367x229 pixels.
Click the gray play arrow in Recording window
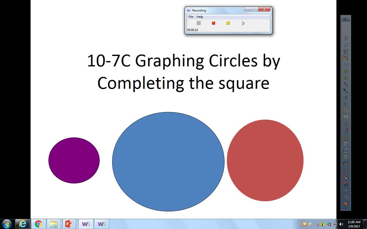point(243,23)
